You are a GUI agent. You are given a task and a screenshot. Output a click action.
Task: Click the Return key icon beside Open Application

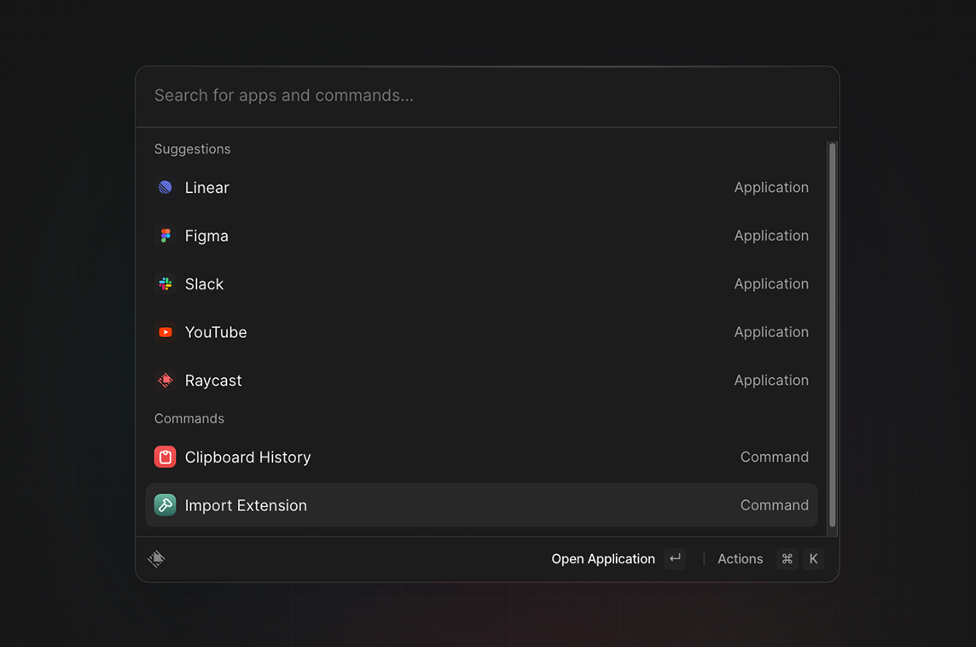675,558
